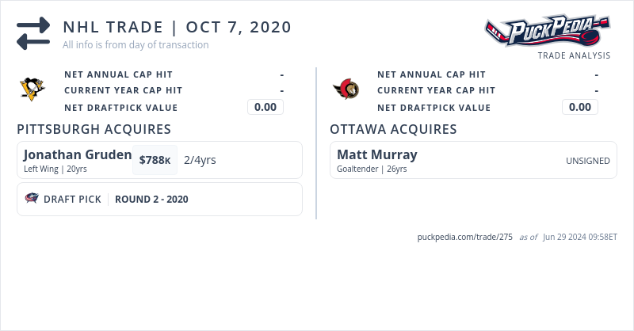Click the Trade Analysis label under logo

point(574,55)
